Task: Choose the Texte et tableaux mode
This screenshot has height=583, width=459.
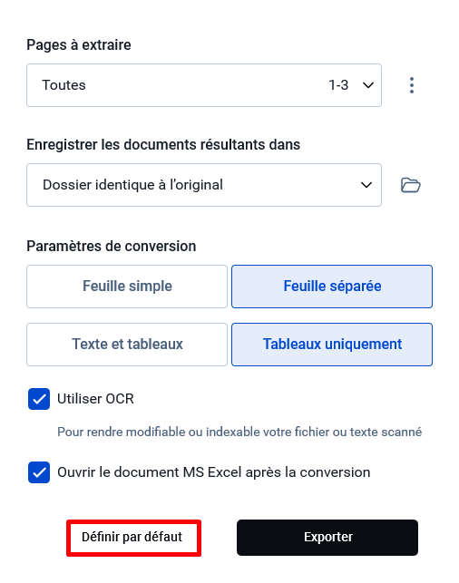Action: click(127, 345)
